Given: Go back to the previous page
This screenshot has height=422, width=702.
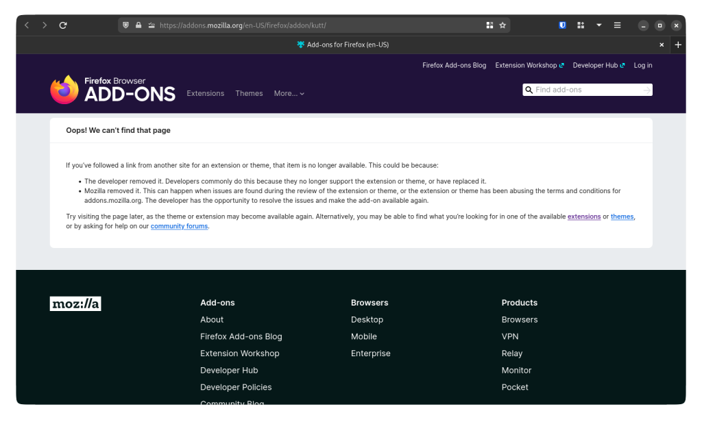Looking at the screenshot, I should [27, 25].
